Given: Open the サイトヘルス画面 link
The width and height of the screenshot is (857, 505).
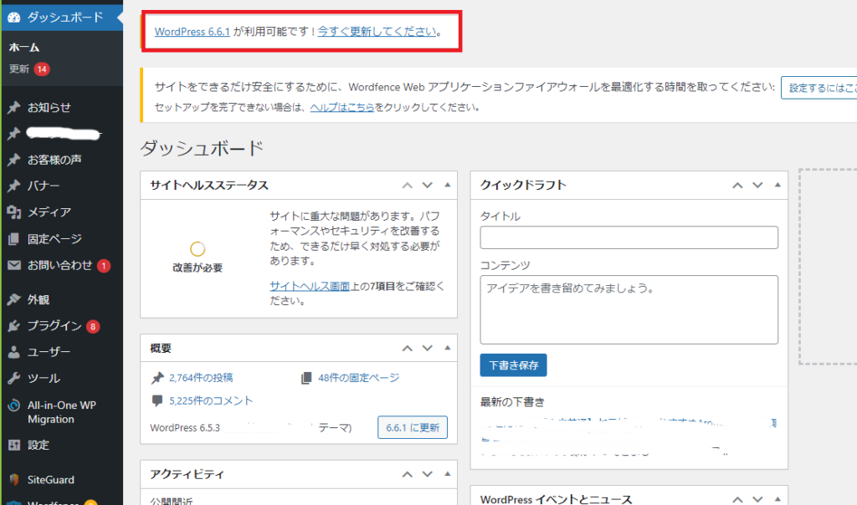Looking at the screenshot, I should (x=310, y=286).
